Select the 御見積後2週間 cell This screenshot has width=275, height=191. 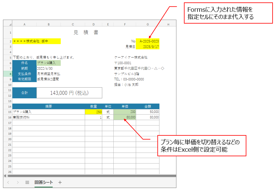(49, 79)
